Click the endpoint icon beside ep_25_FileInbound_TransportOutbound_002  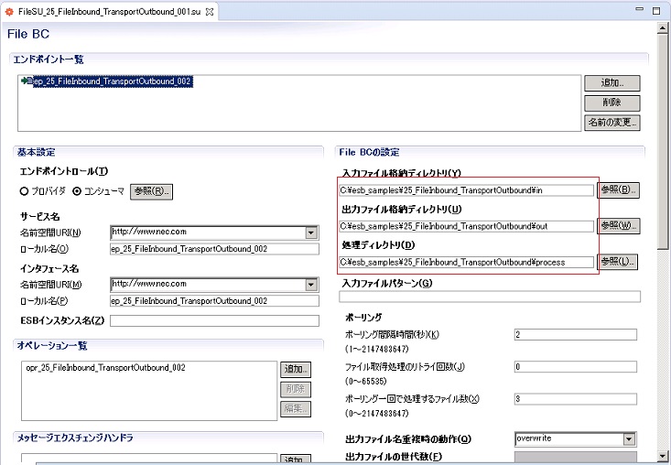click(x=26, y=81)
